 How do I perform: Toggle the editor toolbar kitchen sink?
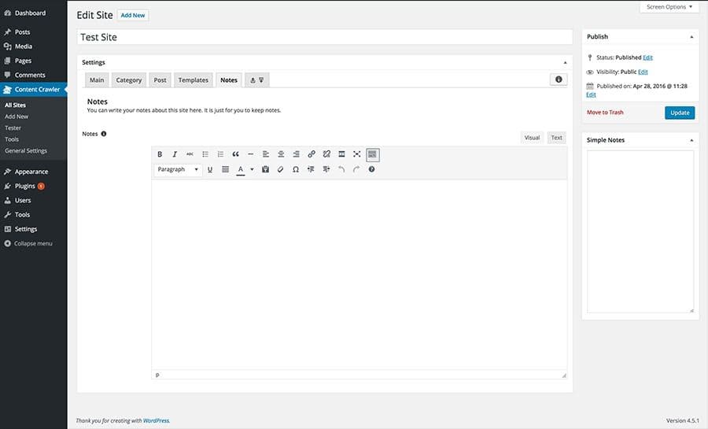(373, 154)
